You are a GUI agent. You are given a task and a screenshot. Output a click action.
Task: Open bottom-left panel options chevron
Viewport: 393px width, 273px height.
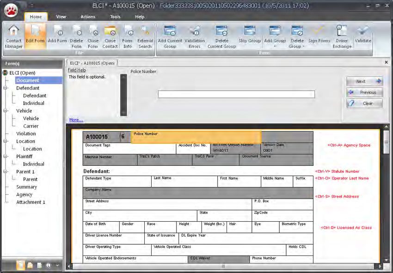(x=57, y=265)
